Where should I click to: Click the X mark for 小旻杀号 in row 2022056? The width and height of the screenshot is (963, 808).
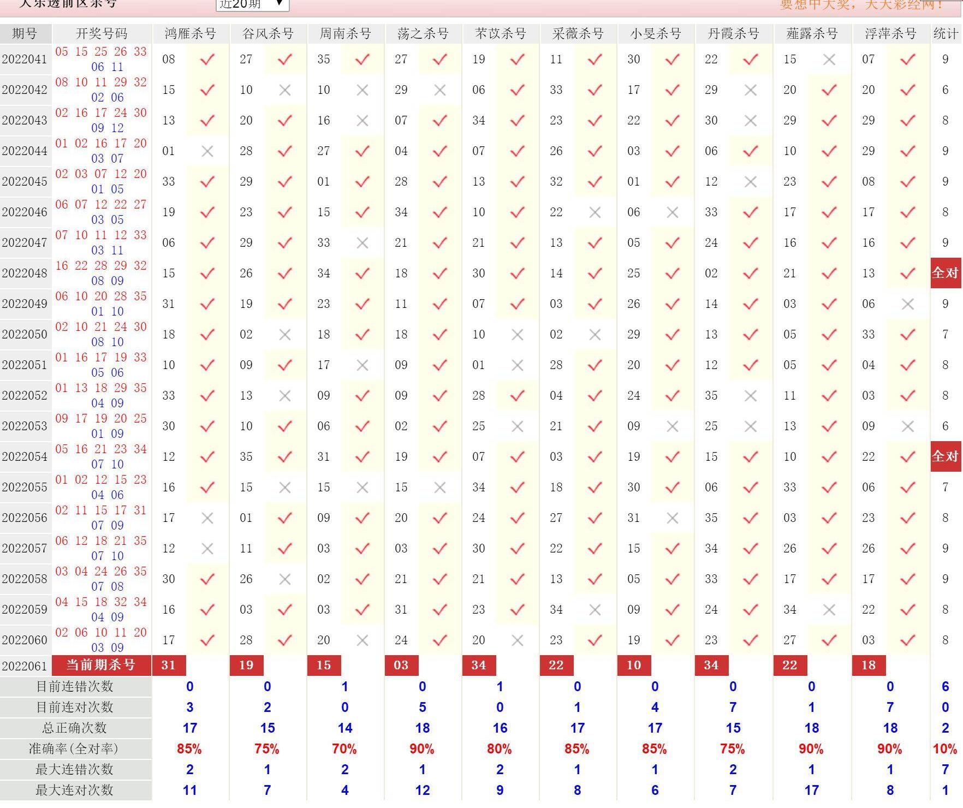pos(673,518)
